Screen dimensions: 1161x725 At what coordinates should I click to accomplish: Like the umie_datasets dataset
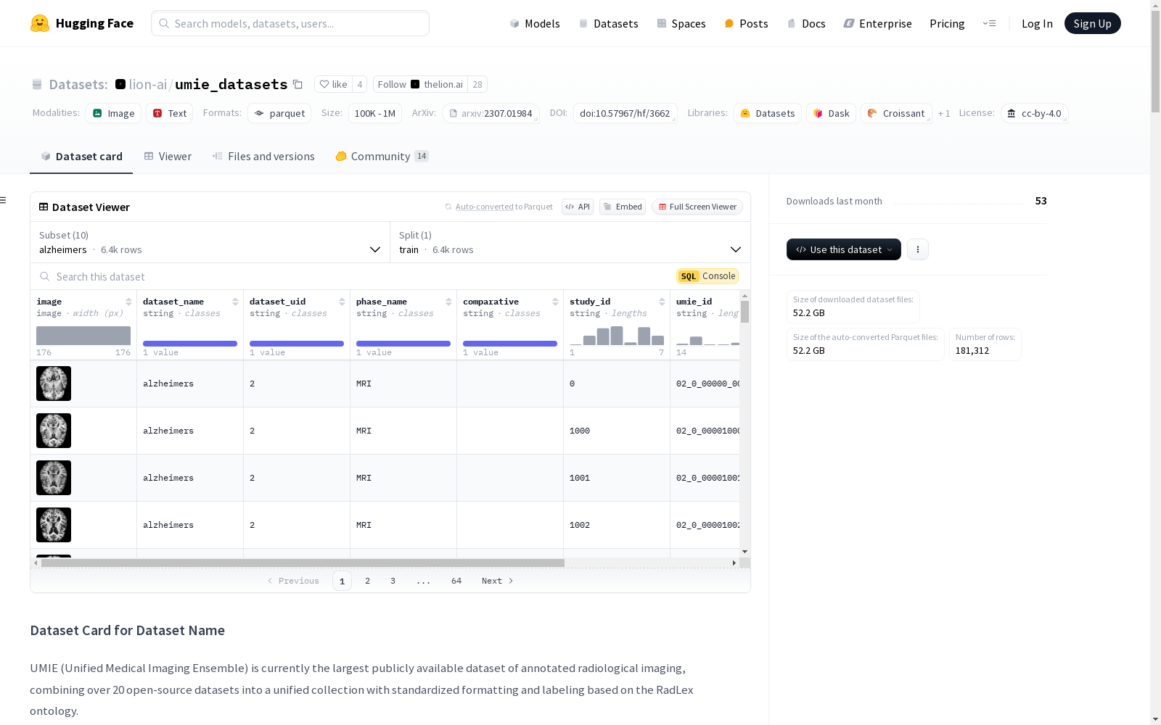[334, 84]
